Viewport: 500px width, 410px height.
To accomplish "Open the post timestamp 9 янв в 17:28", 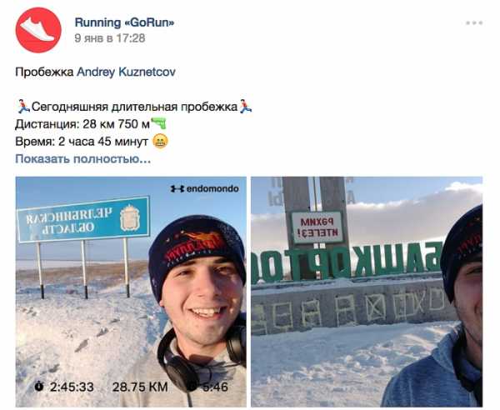I will 110,38.
